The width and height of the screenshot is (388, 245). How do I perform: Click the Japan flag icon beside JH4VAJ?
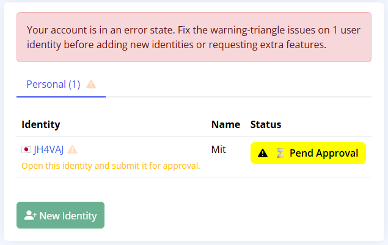pos(26,149)
